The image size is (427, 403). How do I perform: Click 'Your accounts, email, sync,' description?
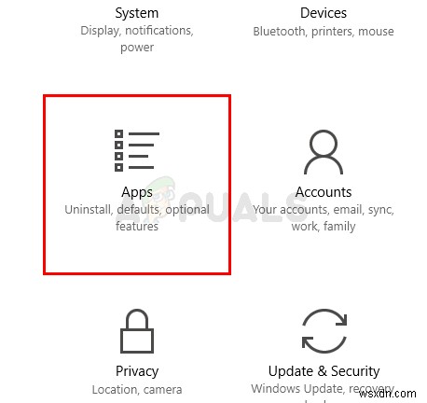(x=324, y=210)
